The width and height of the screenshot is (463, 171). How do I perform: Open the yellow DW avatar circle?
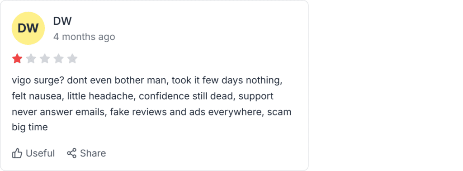28,28
